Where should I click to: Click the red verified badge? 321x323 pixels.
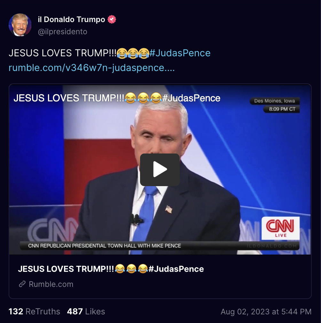(x=112, y=20)
